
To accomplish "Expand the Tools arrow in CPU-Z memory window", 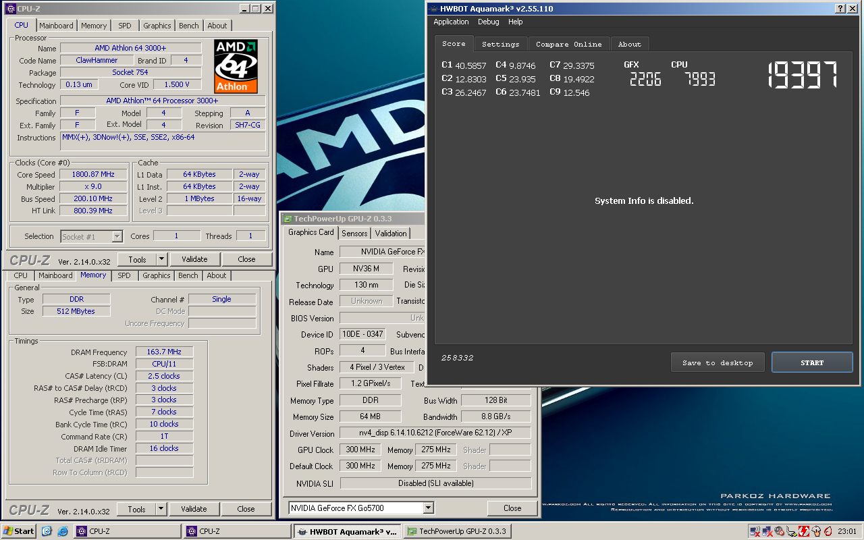I will (x=161, y=509).
